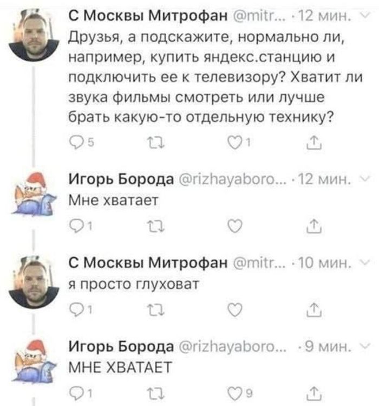
Task: Like the first tweet with 1 like
Action: 234,143
